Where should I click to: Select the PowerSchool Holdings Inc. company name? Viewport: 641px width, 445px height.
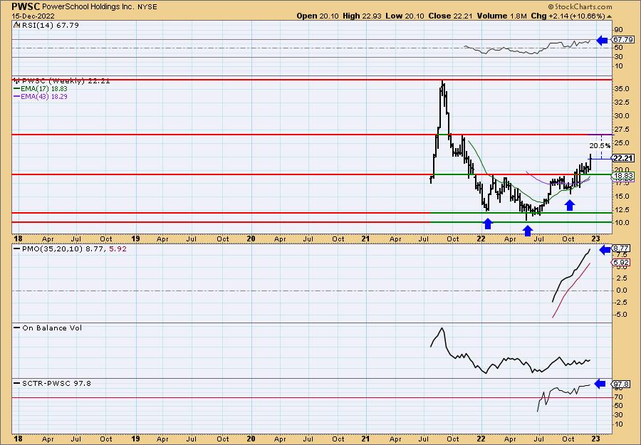89,7
